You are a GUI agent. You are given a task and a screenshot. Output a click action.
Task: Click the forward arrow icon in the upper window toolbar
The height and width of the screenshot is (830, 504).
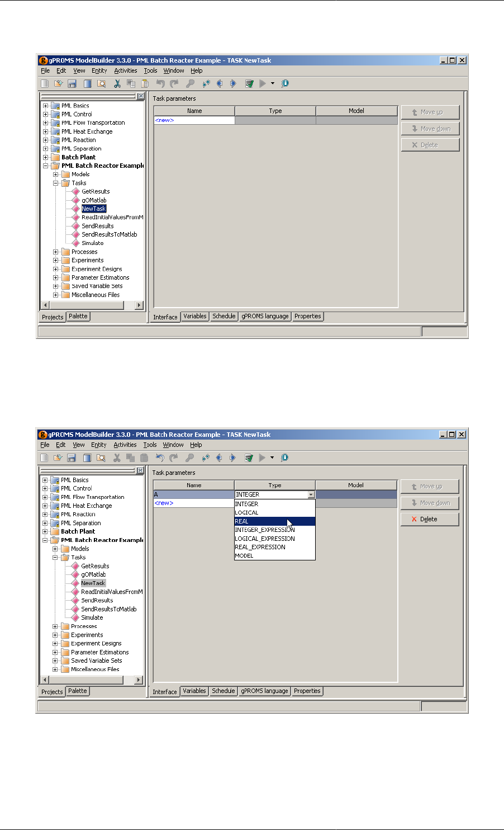click(x=234, y=83)
